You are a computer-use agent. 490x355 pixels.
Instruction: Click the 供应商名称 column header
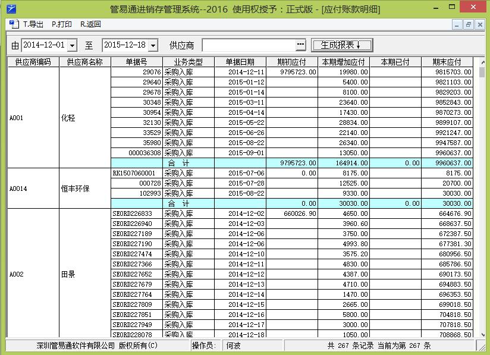(x=85, y=62)
